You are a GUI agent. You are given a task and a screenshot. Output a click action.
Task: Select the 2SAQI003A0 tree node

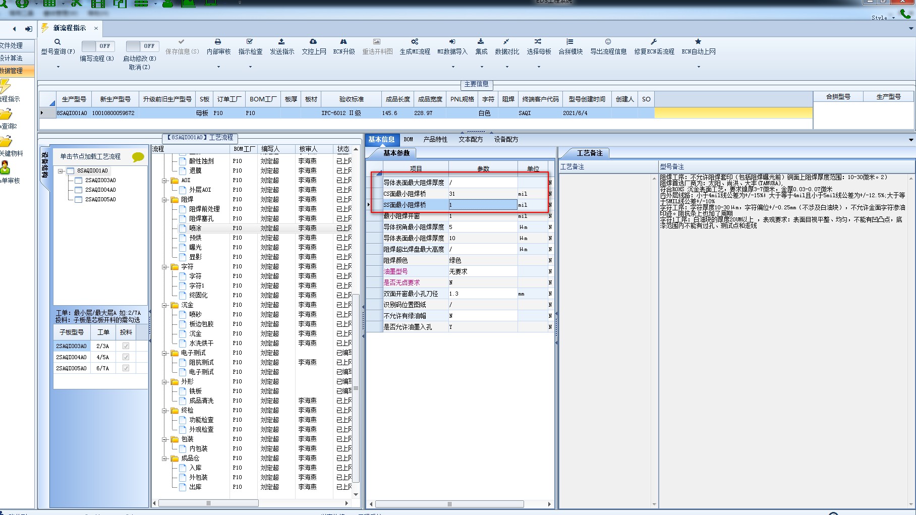tap(100, 181)
